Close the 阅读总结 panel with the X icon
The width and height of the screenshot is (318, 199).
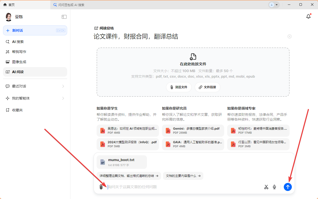pos(290,36)
